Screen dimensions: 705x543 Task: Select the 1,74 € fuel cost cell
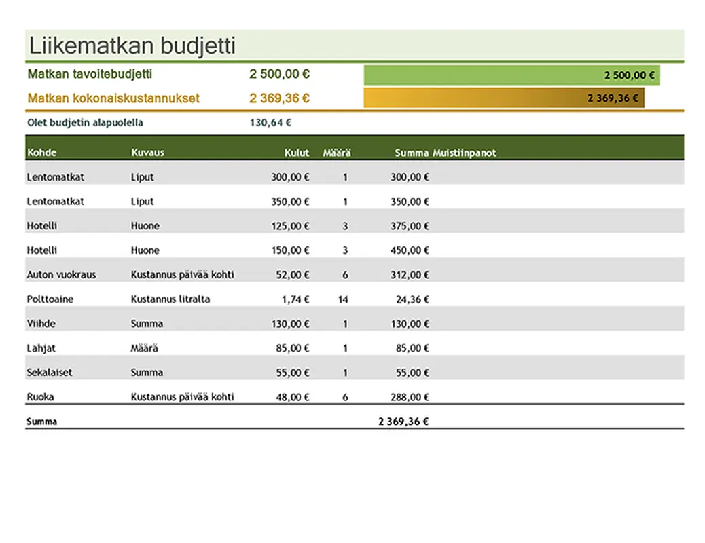tap(295, 299)
